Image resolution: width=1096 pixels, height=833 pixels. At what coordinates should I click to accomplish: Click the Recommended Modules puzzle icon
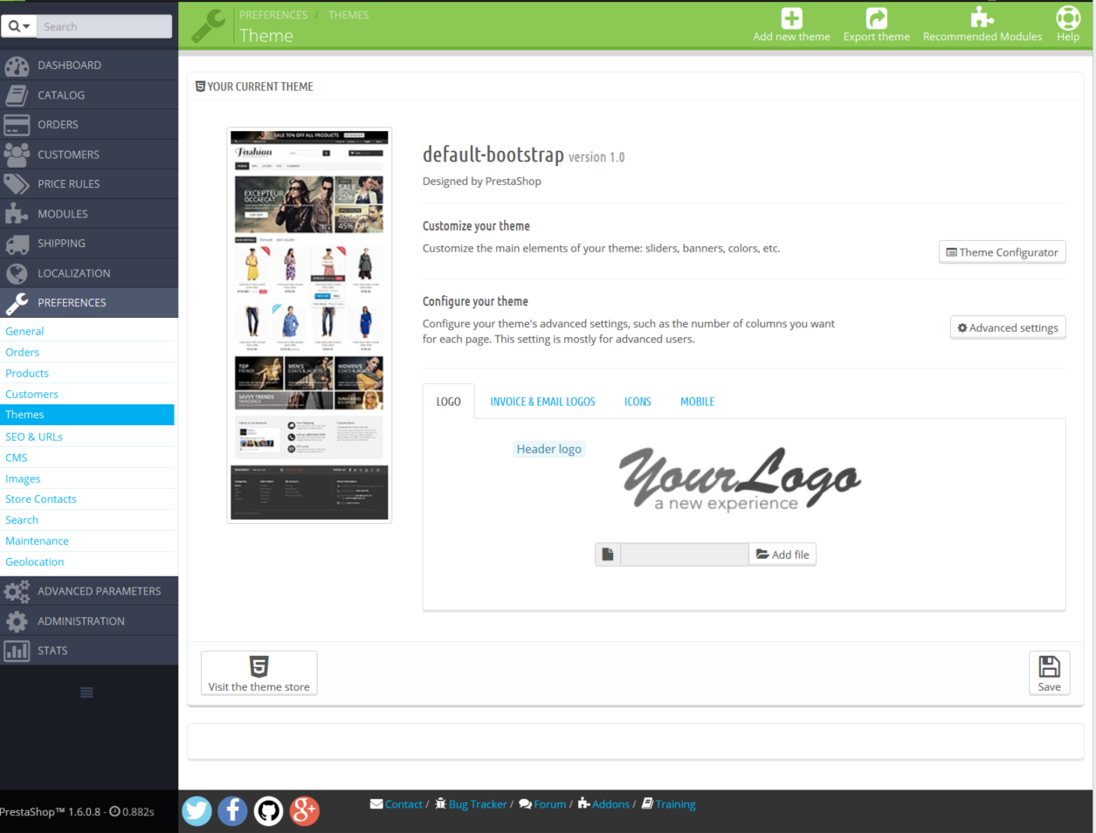click(982, 17)
